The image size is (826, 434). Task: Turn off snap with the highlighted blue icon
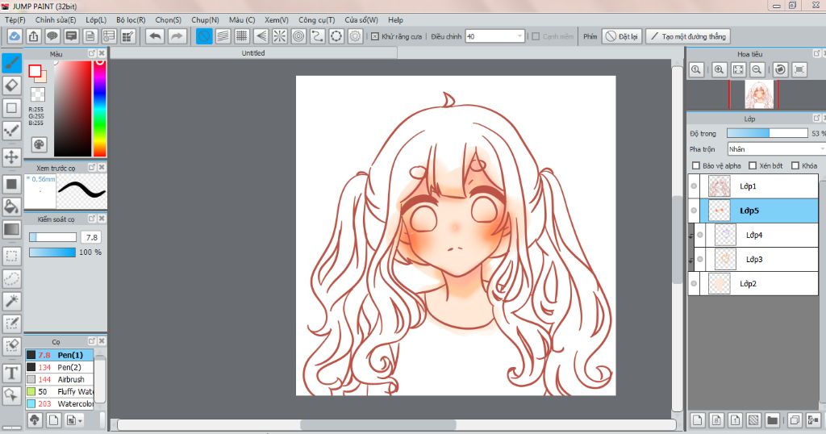204,36
